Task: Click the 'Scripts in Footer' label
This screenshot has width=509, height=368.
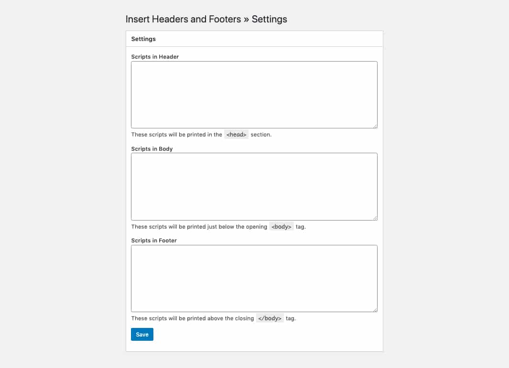Action: point(154,241)
